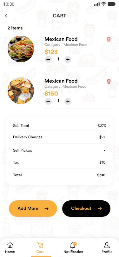
Task: Tap the notification badge on bell
Action: point(75,244)
